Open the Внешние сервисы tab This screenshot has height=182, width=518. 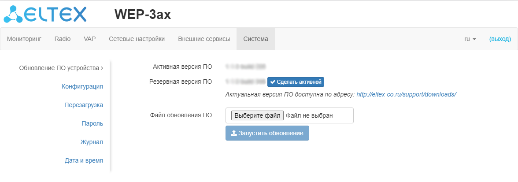click(204, 39)
